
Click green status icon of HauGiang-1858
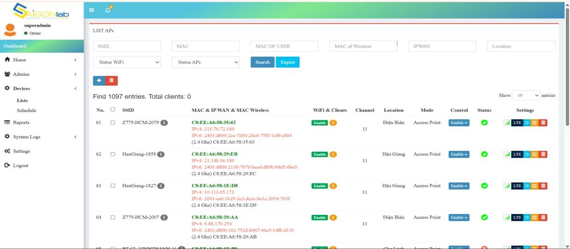pyautogui.click(x=484, y=154)
